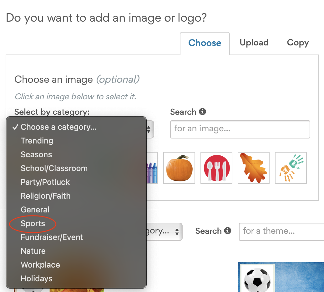This screenshot has width=324, height=292.
Task: Select the pumpkin image thumbnail
Action: [x=179, y=168]
